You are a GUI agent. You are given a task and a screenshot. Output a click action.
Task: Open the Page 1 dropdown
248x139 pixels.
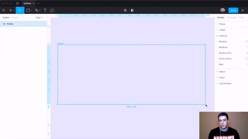40,17
